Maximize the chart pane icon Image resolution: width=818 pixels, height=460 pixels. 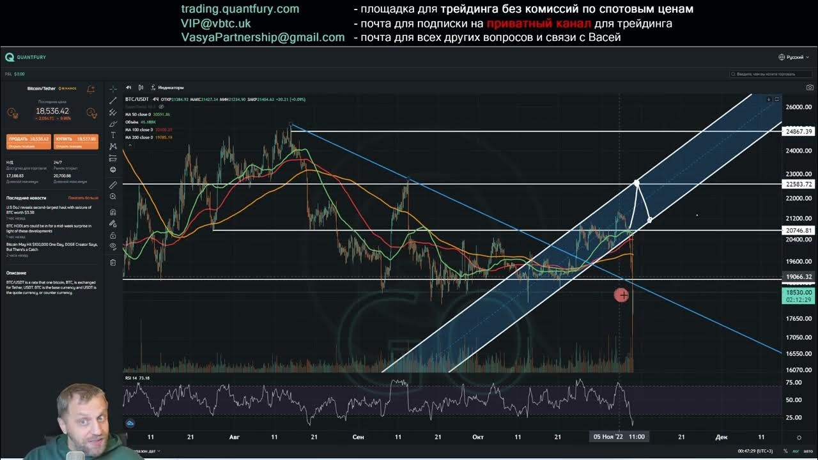[x=777, y=99]
